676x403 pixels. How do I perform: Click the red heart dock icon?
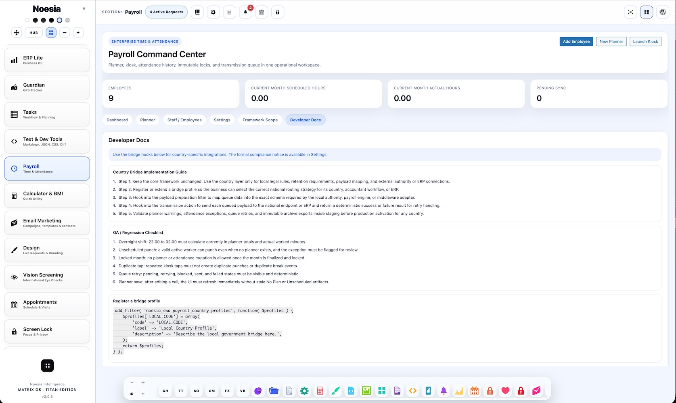coord(505,391)
